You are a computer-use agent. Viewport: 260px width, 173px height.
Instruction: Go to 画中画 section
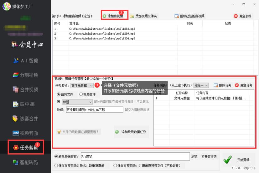pyautogui.click(x=27, y=104)
